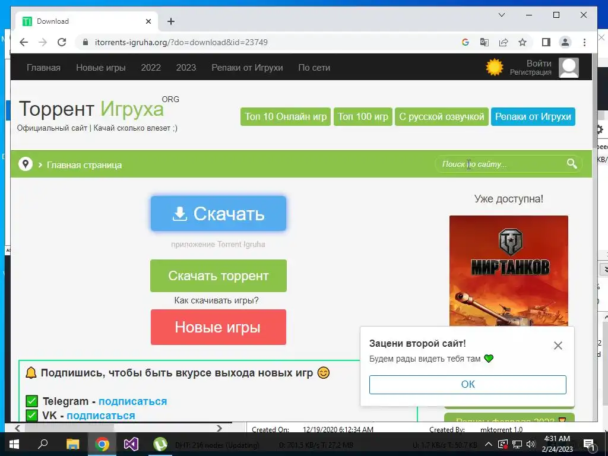Show hidden tray icons chevron
The width and height of the screenshot is (608, 456).
point(489,444)
